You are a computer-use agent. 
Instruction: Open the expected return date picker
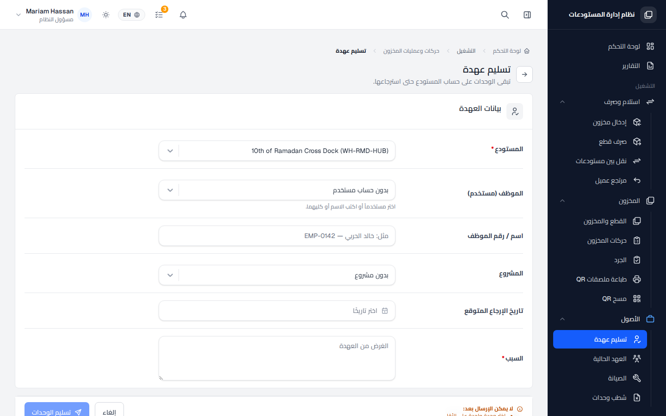point(277,311)
